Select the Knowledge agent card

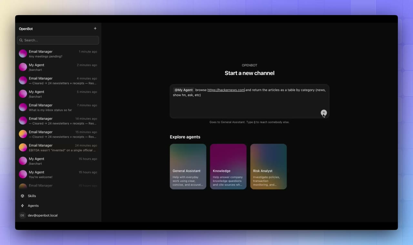228,166
